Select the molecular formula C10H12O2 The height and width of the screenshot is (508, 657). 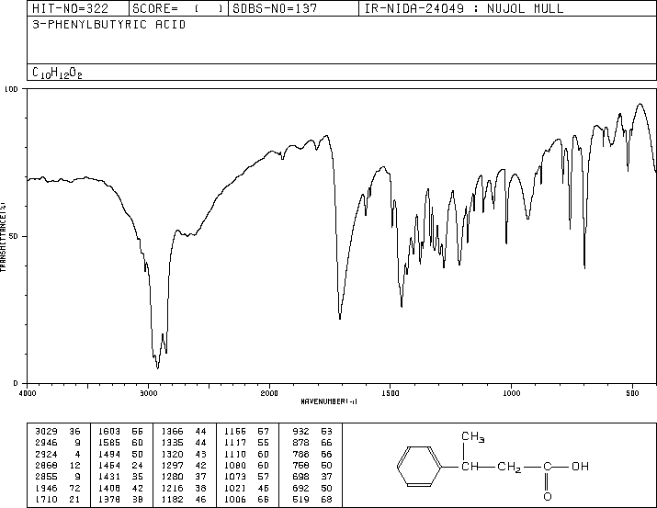tap(57, 73)
